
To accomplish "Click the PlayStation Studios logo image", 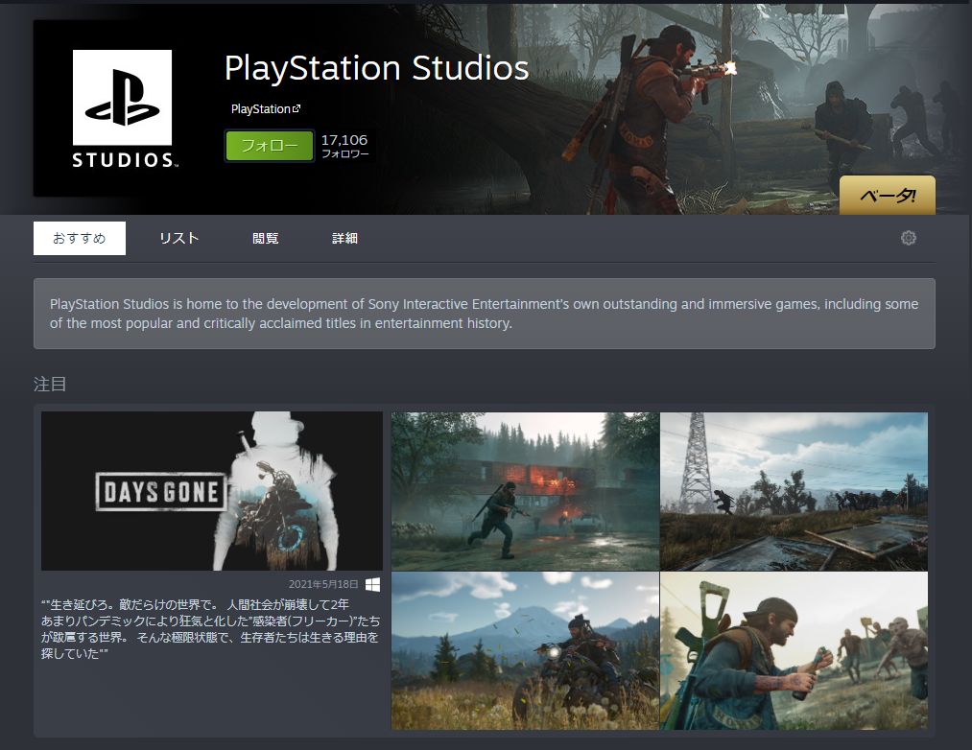I will tap(122, 108).
